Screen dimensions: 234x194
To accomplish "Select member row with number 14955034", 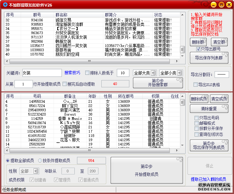I will pyautogui.click(x=92, y=101).
